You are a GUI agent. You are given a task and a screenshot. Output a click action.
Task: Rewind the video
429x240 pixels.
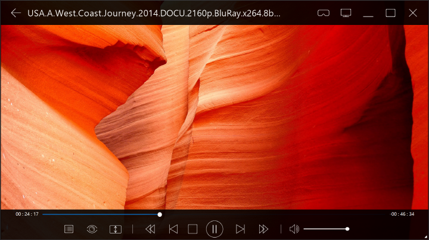150,229
